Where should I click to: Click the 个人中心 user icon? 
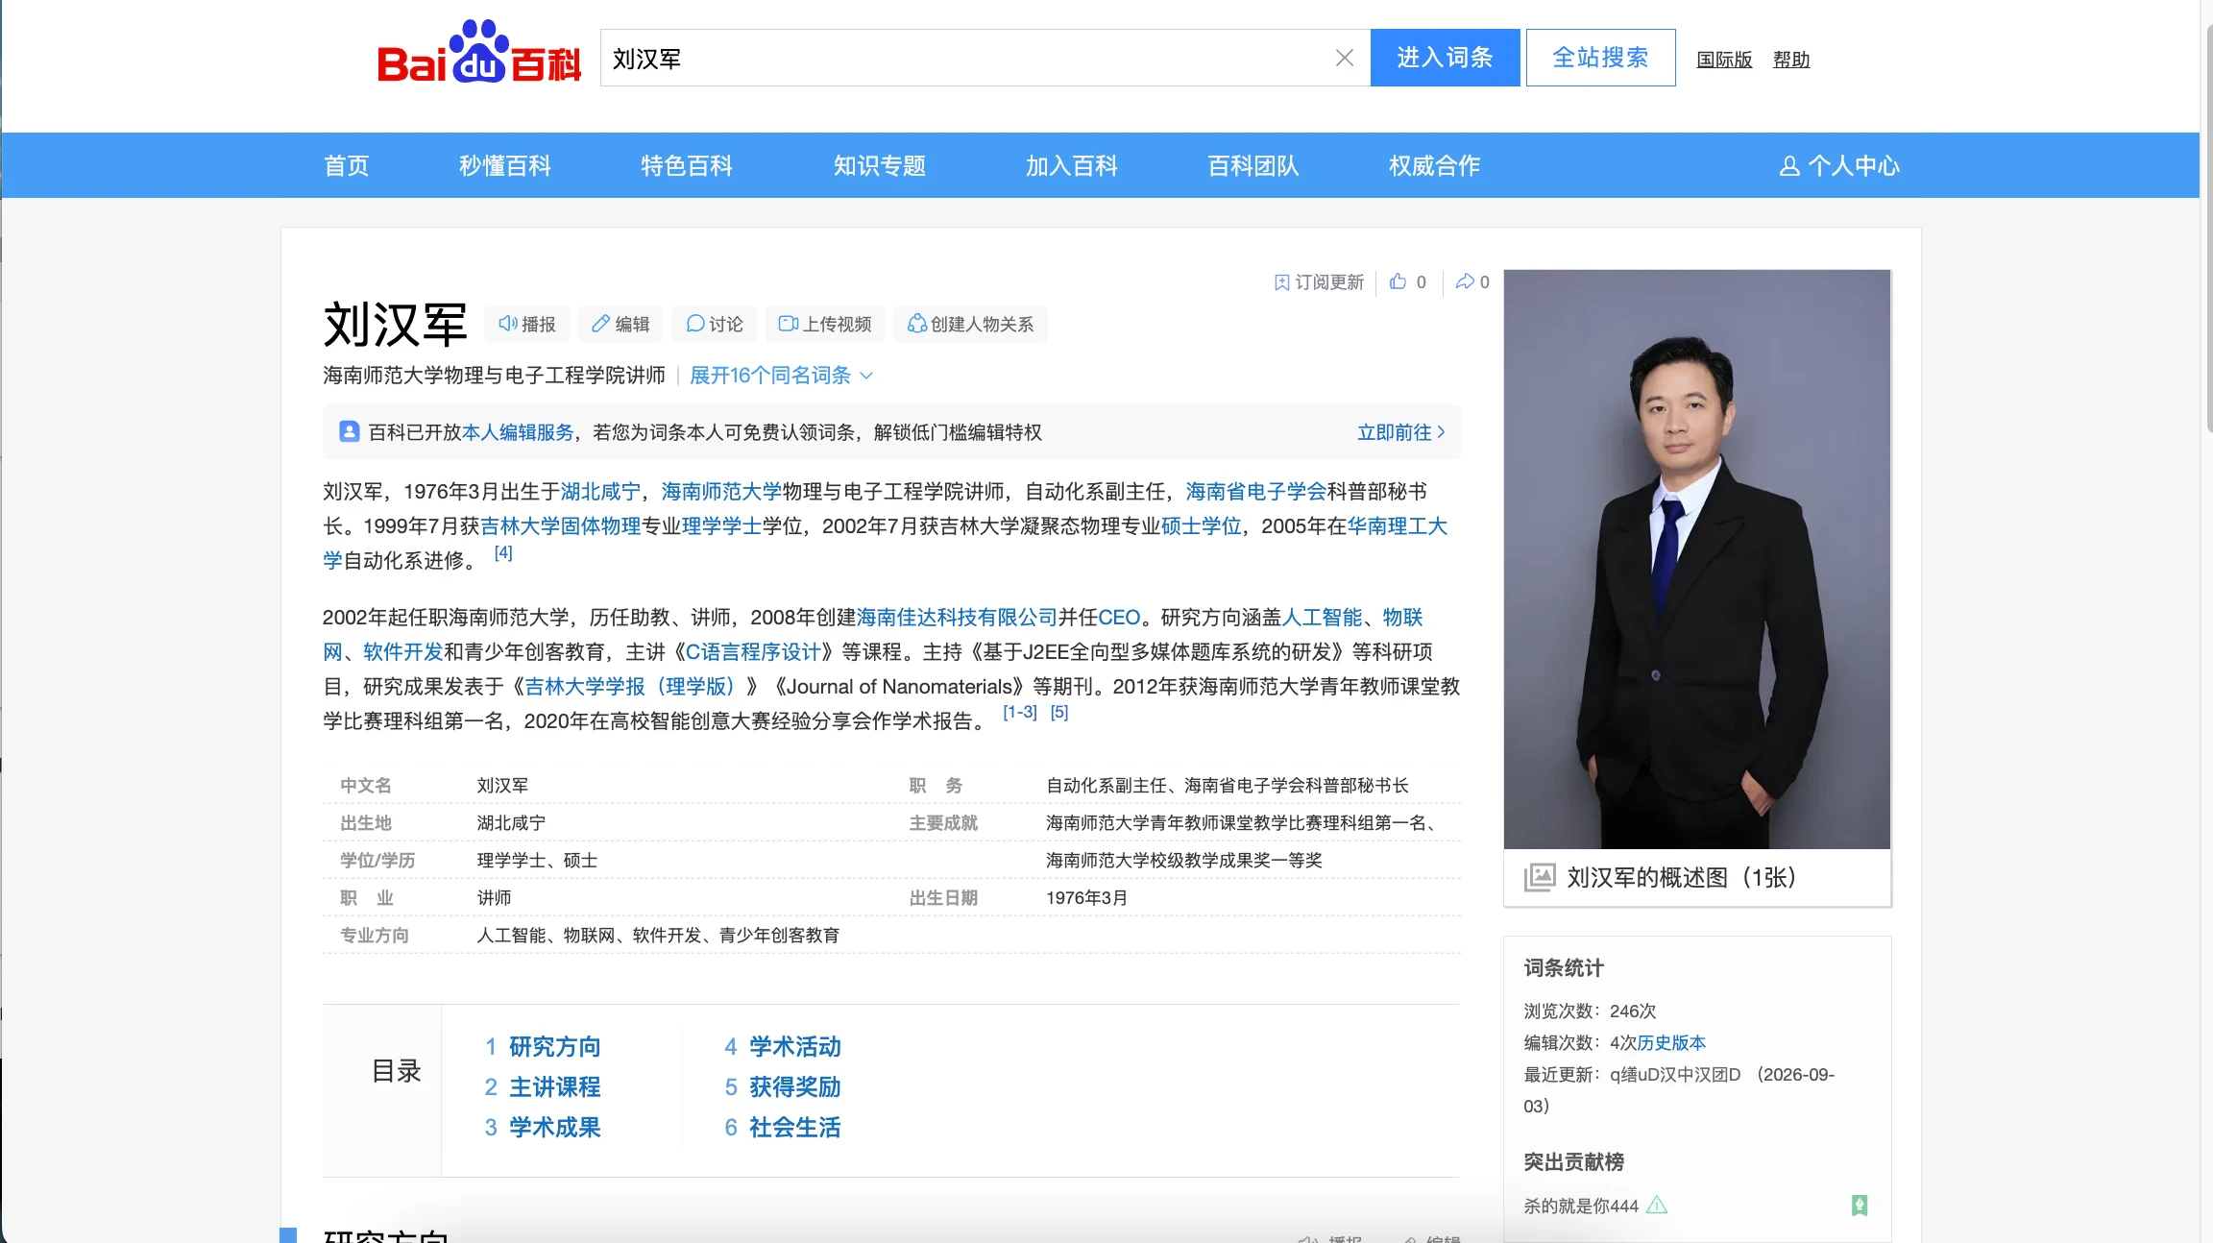tap(1789, 166)
